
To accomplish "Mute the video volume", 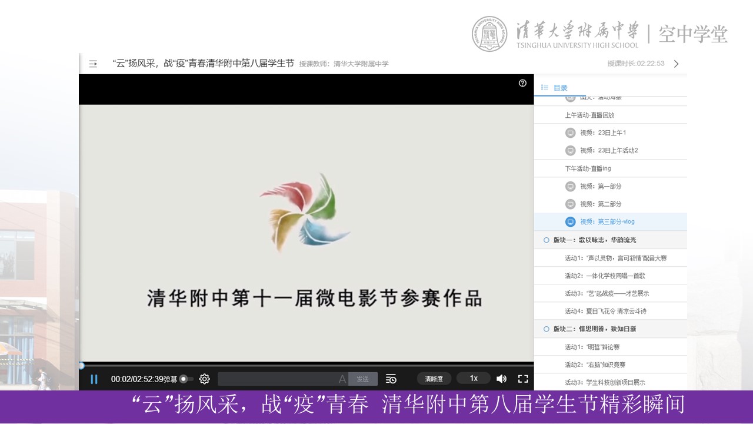I will tap(501, 379).
